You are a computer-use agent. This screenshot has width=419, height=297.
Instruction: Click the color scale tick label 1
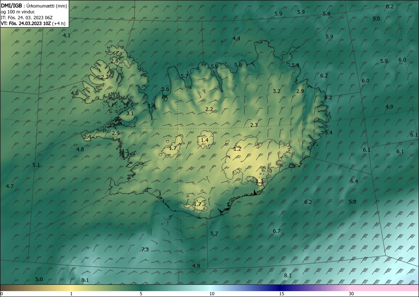pos(71,294)
